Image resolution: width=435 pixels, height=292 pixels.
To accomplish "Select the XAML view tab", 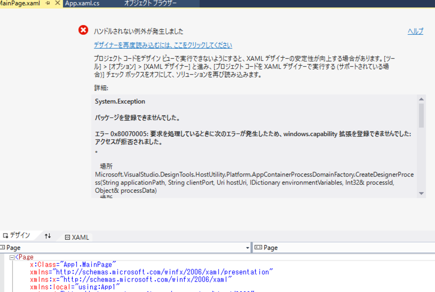I will click(x=77, y=237).
